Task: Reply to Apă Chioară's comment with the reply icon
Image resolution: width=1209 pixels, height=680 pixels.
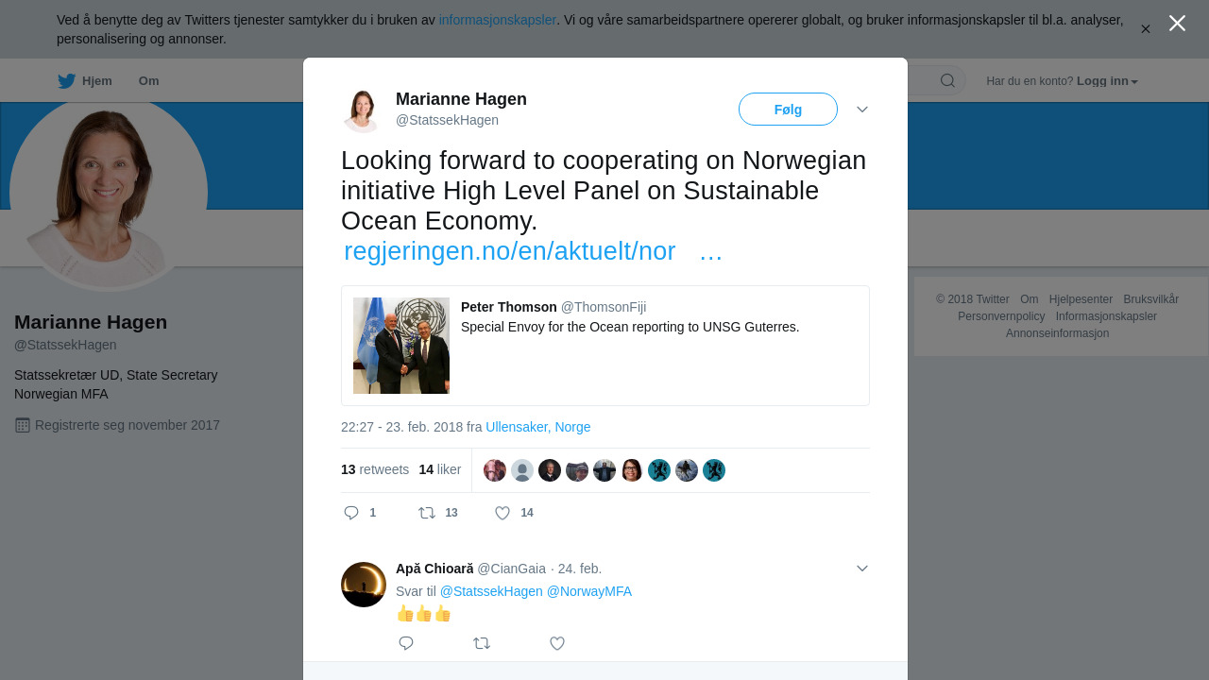Action: (x=406, y=643)
